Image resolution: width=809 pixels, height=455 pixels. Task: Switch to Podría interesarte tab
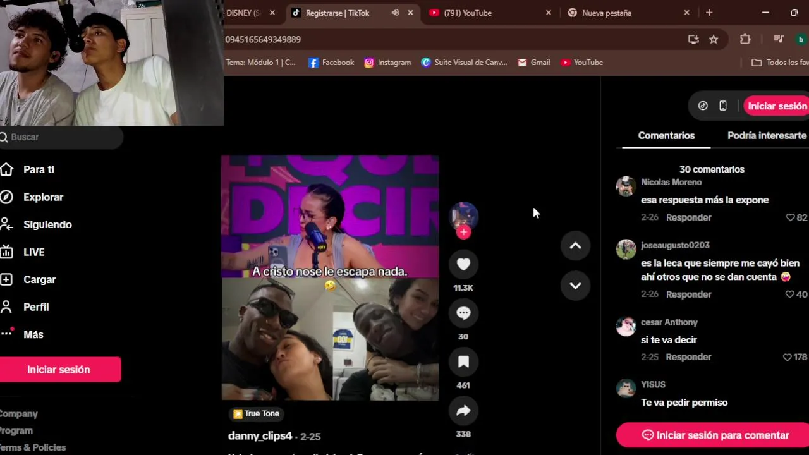(x=767, y=135)
